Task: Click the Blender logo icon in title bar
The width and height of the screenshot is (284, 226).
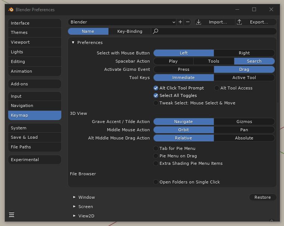Action: click(11, 9)
